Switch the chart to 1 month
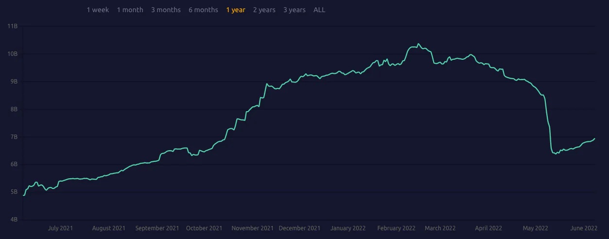Image resolution: width=609 pixels, height=239 pixels. pos(130,10)
